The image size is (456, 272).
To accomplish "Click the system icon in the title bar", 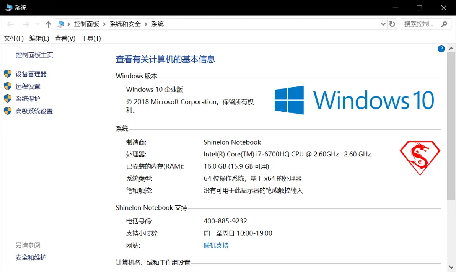I will click(x=8, y=8).
